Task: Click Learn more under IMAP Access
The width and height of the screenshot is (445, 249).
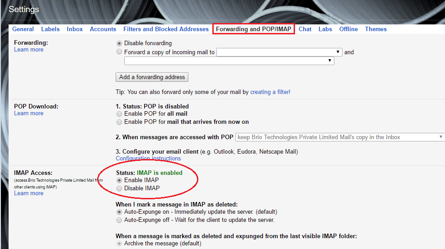Action: click(x=28, y=193)
